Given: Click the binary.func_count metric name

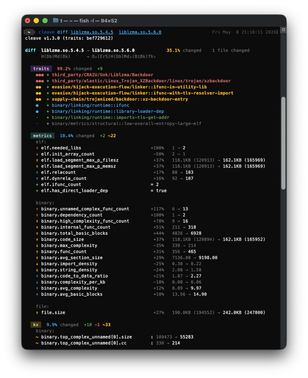Looking at the screenshot, I should pos(64,252).
